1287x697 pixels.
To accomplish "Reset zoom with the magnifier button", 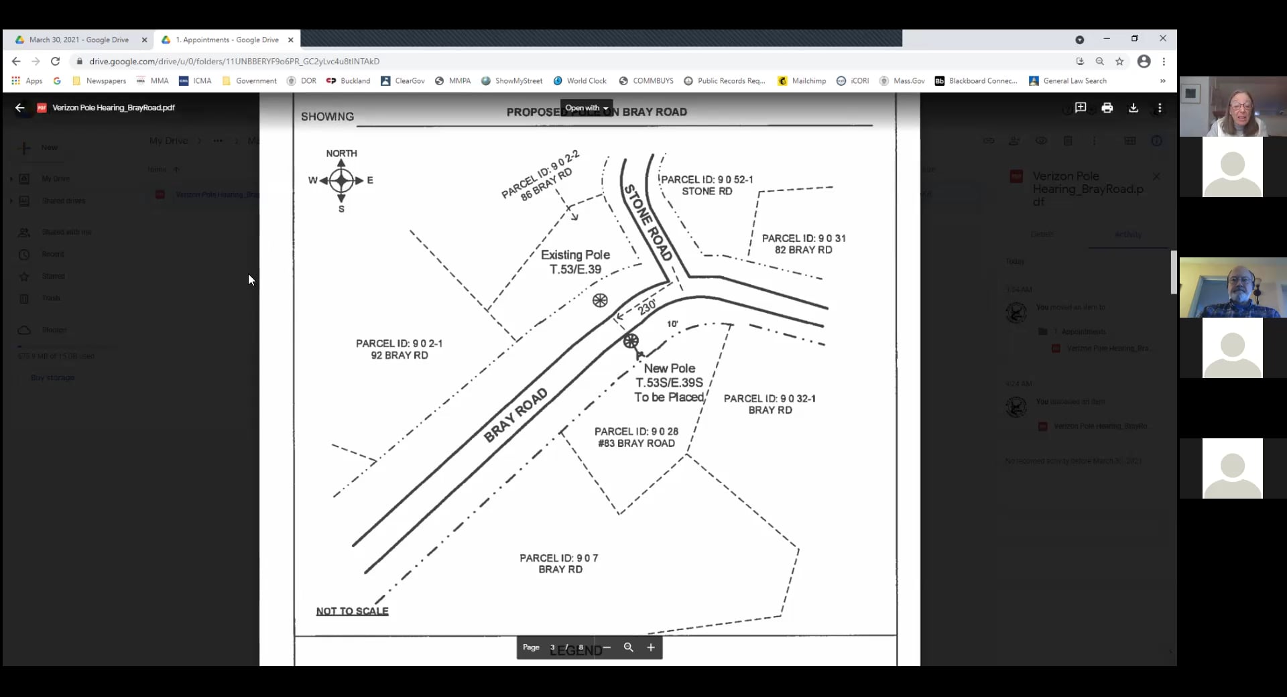I will pyautogui.click(x=629, y=647).
